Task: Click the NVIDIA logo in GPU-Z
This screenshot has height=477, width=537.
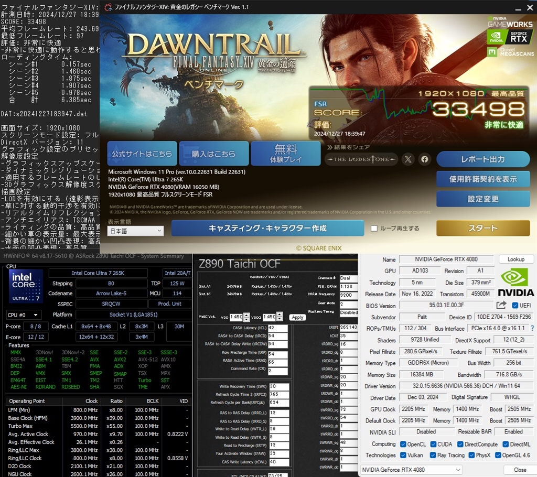Action: coord(515,280)
